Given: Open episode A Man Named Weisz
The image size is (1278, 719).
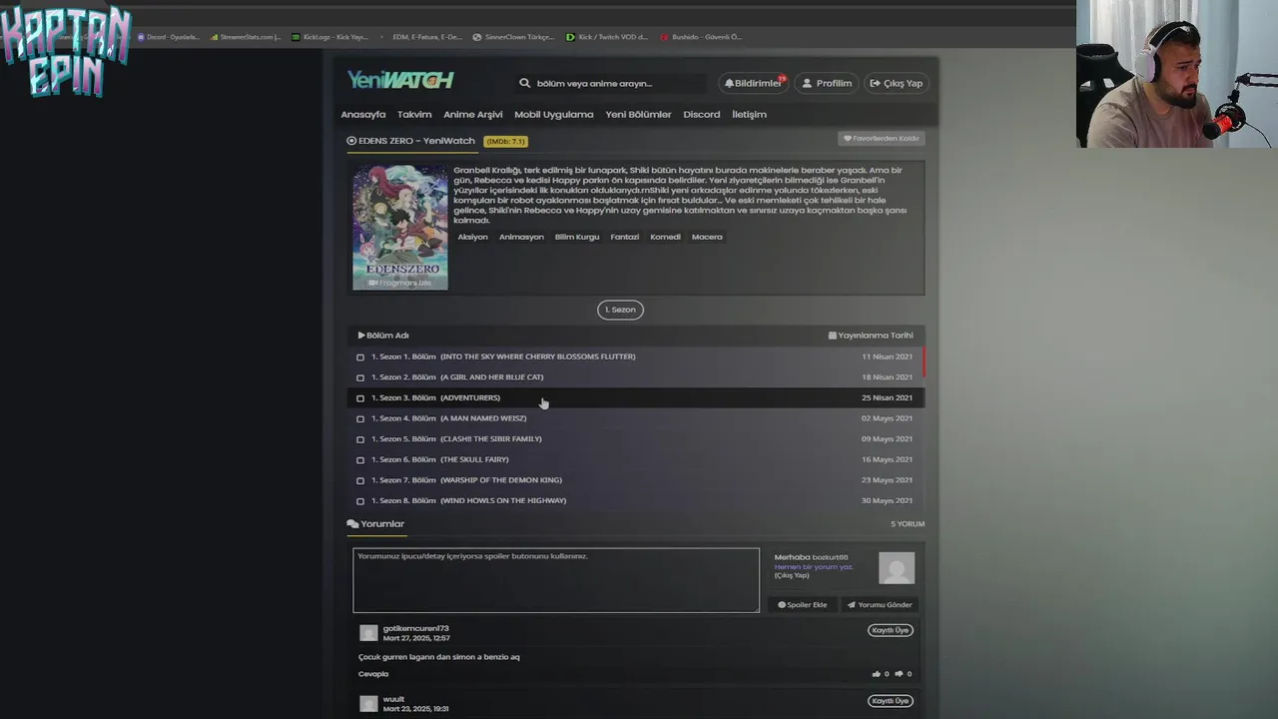Looking at the screenshot, I should 448,418.
